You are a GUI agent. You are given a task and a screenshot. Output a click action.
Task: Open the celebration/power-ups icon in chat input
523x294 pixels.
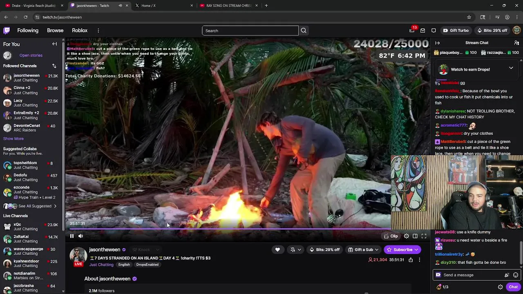[x=507, y=275]
